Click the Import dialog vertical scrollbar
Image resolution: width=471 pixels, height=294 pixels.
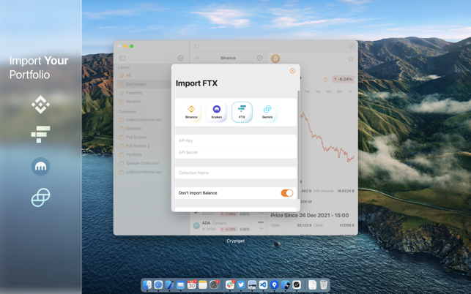click(298, 145)
